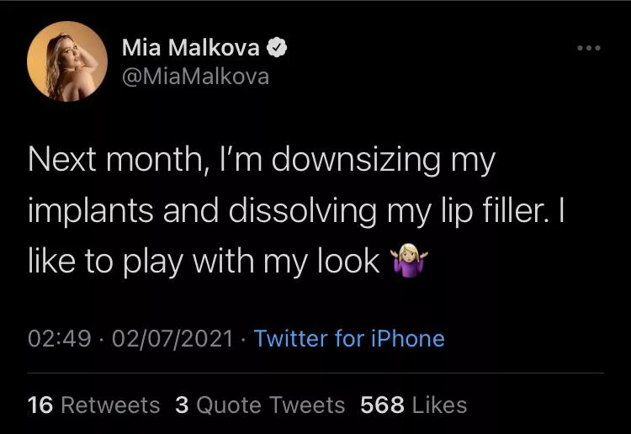The height and width of the screenshot is (434, 631).
Task: Click the likes count number 568
Action: [x=383, y=405]
